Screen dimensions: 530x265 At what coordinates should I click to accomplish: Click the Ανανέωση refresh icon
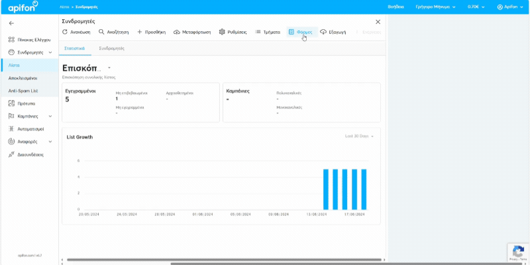(65, 32)
